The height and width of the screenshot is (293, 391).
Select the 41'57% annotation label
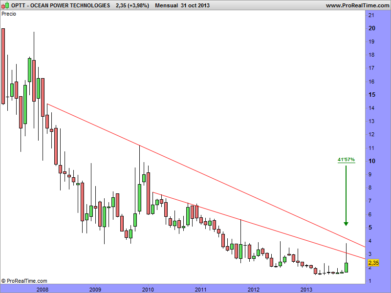pos(346,160)
